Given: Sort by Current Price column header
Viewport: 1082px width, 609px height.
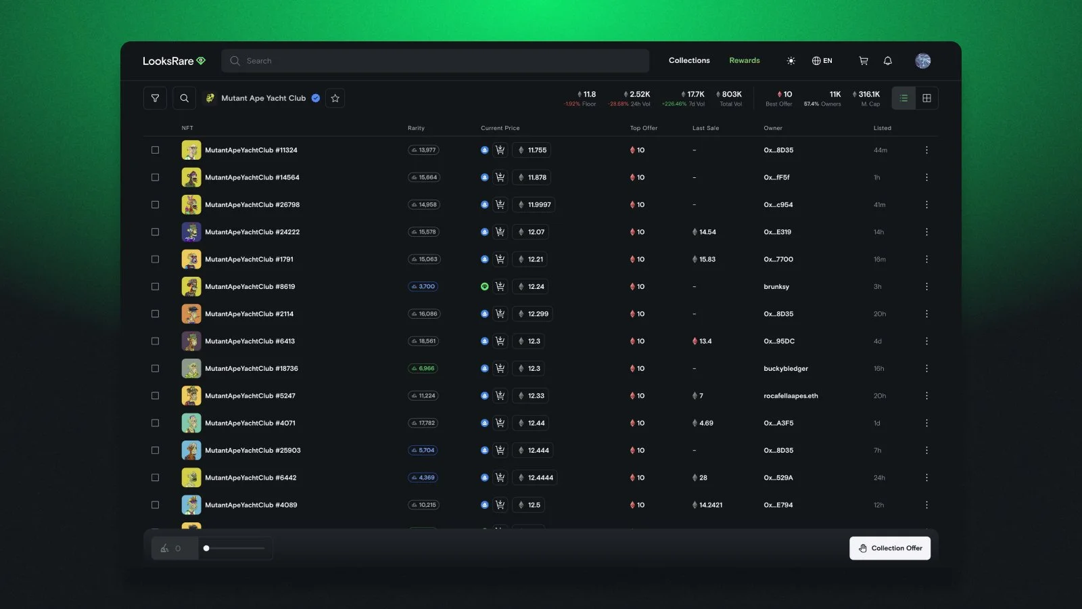Looking at the screenshot, I should click(500, 128).
